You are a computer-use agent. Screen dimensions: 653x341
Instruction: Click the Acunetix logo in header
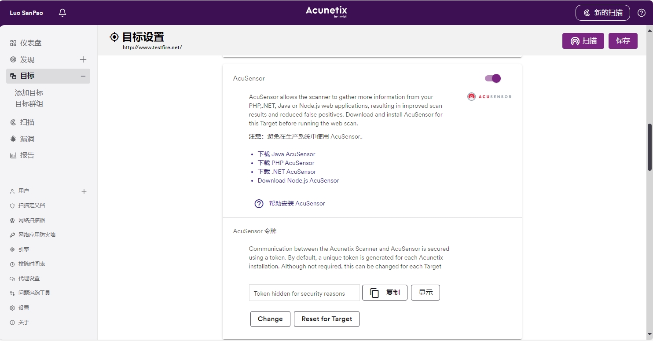click(x=326, y=12)
